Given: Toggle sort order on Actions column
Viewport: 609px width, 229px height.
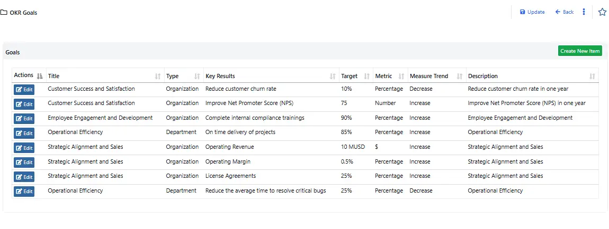Looking at the screenshot, I should [x=40, y=77].
